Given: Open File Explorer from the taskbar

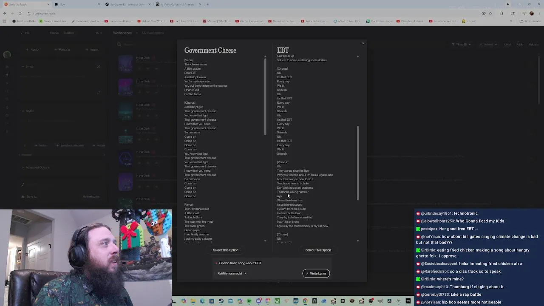Looking at the screenshot, I should pos(193,301).
